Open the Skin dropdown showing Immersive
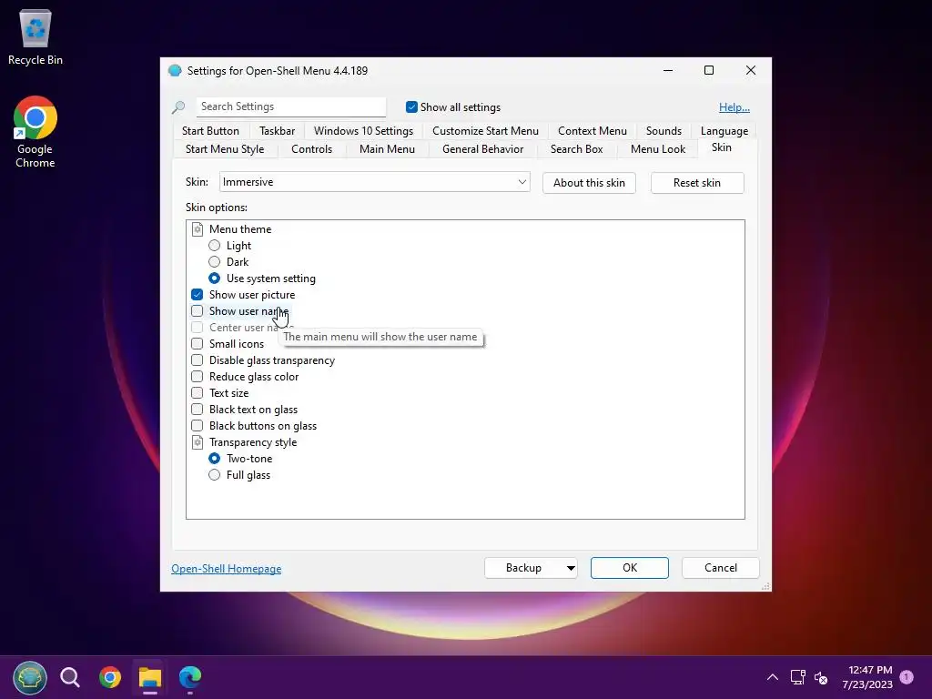This screenshot has height=699, width=932. pyautogui.click(x=374, y=182)
